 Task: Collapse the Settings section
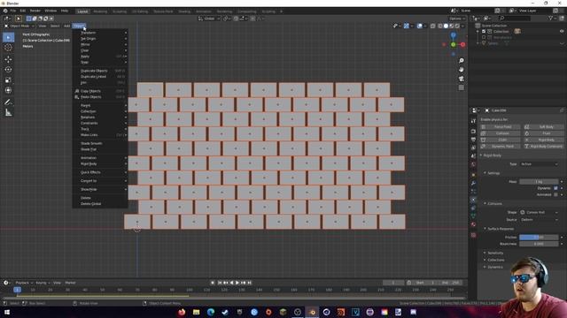[x=493, y=173]
